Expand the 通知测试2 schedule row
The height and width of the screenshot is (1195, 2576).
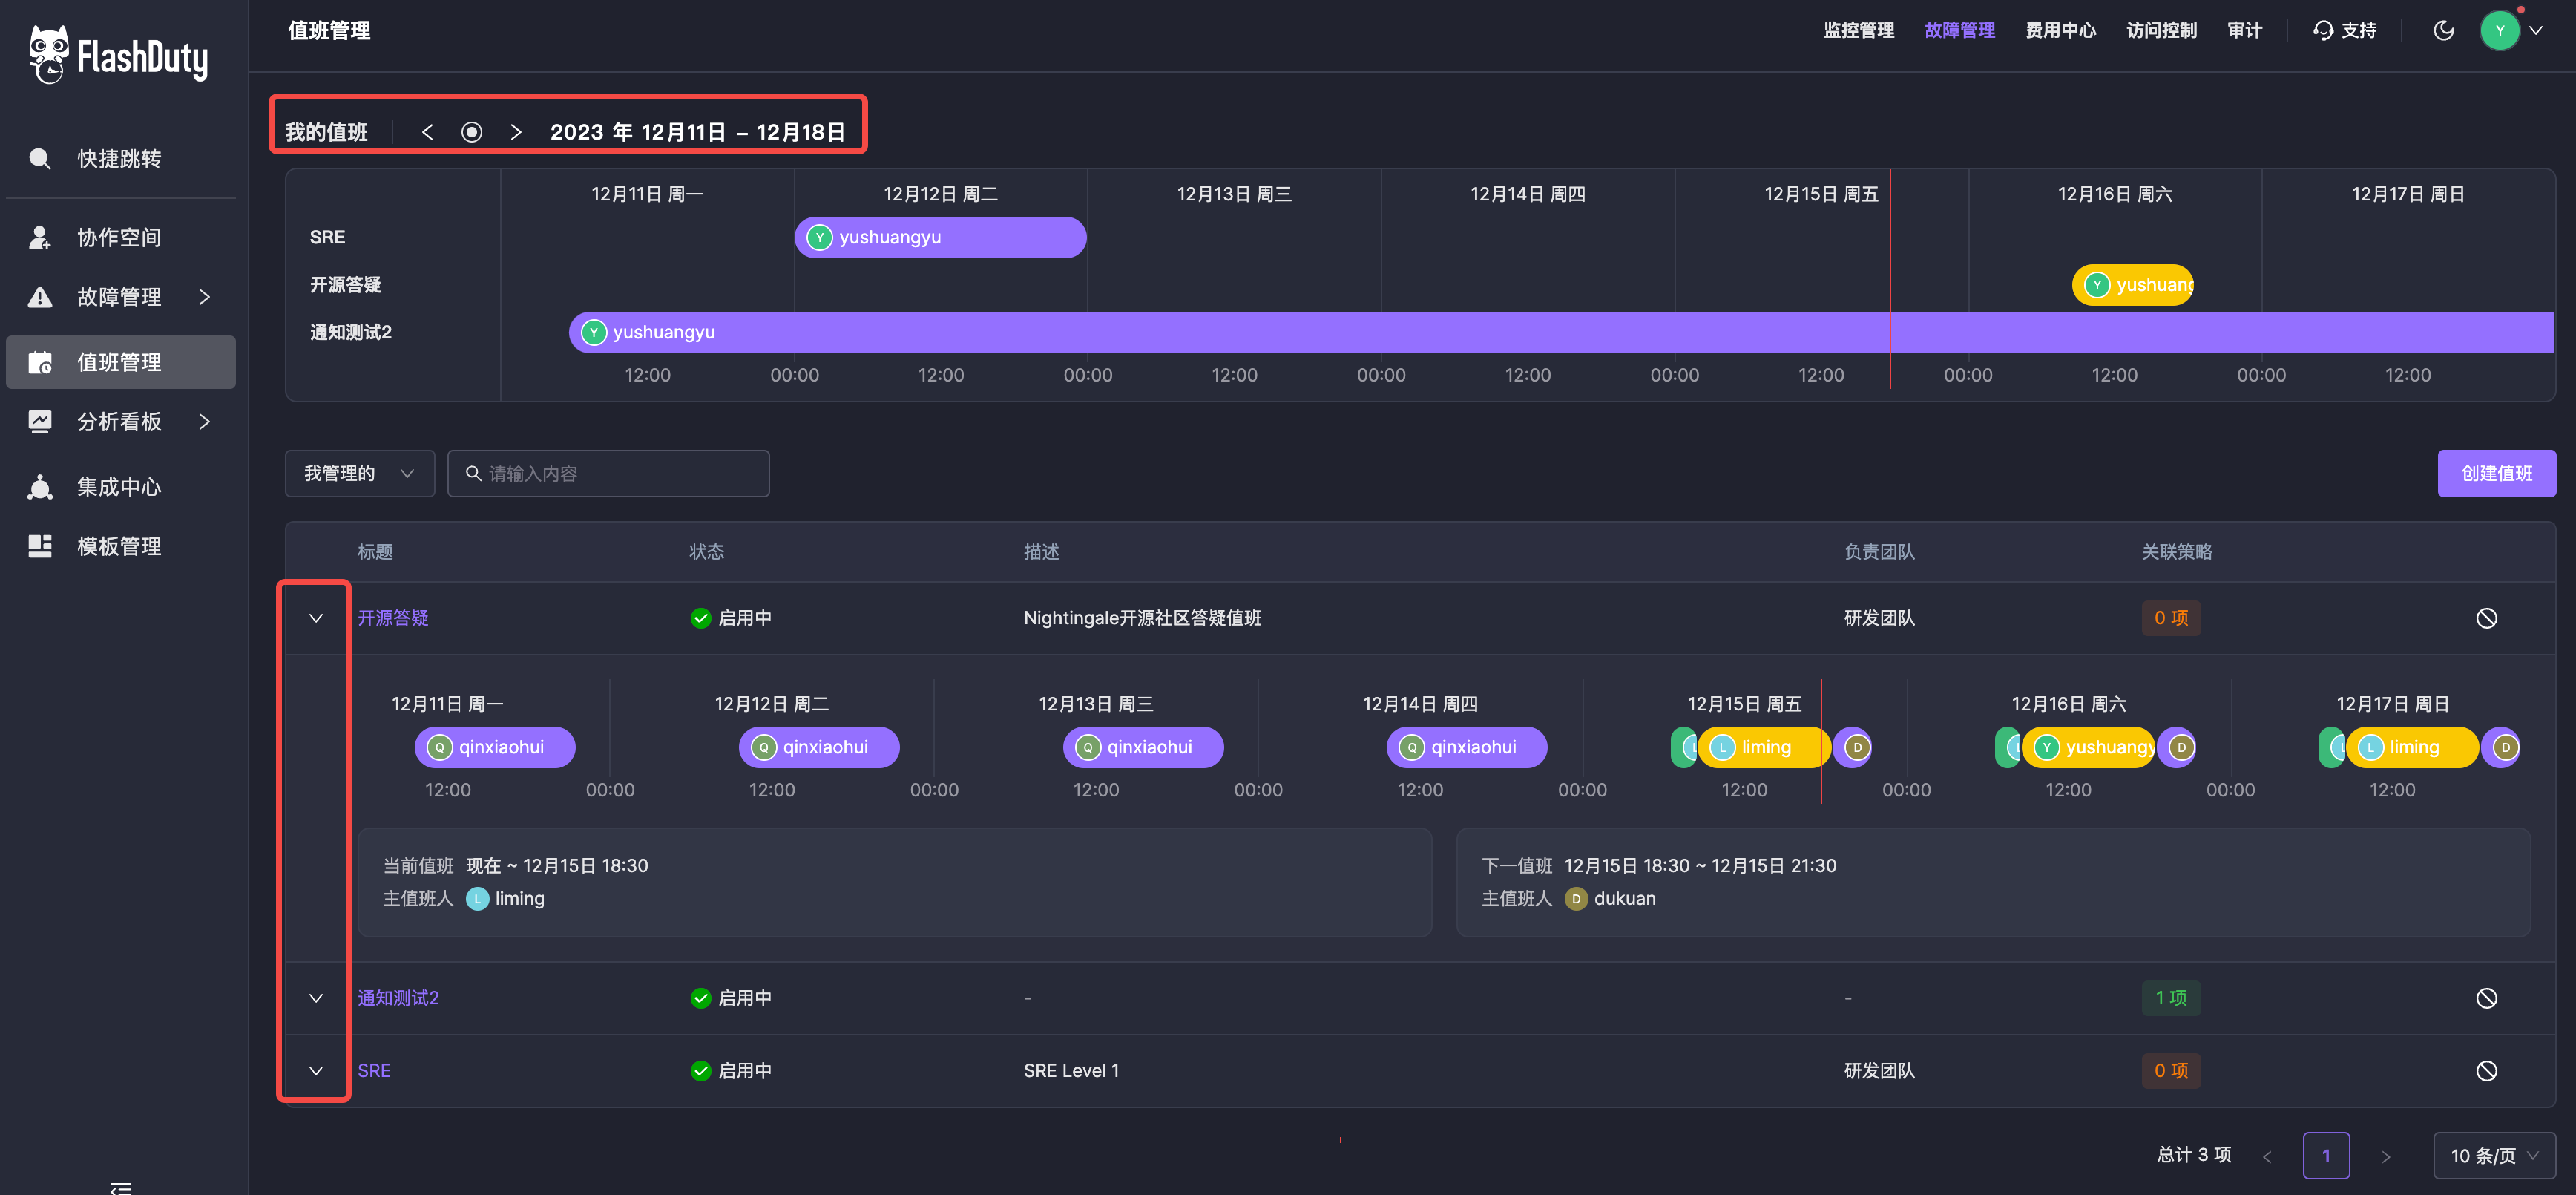tap(316, 998)
